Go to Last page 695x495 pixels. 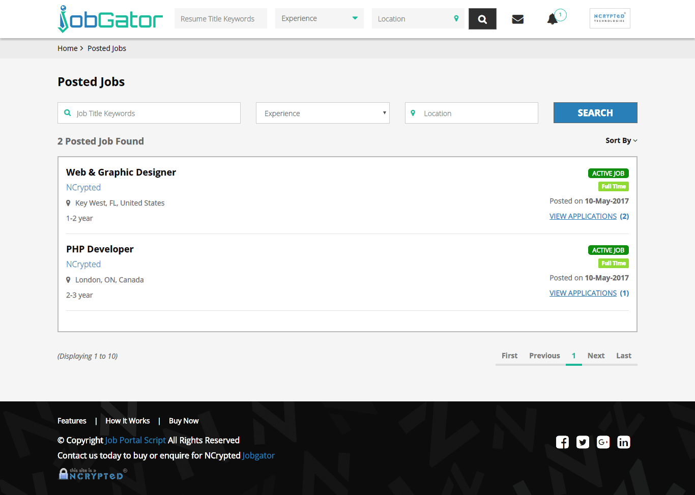pos(624,356)
